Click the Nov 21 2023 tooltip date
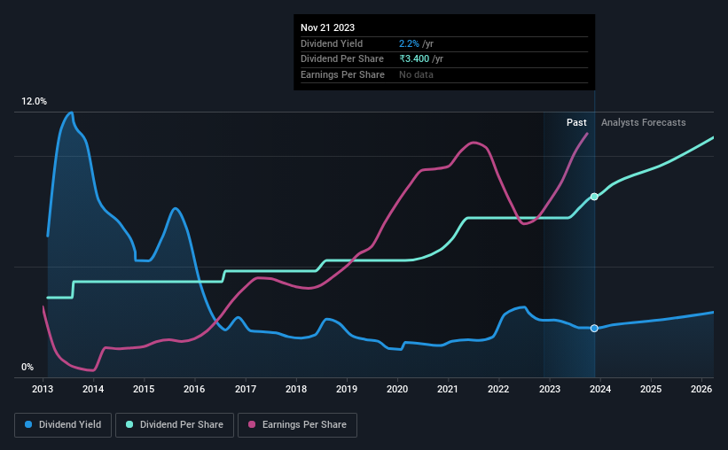The width and height of the screenshot is (728, 450). pyautogui.click(x=327, y=27)
